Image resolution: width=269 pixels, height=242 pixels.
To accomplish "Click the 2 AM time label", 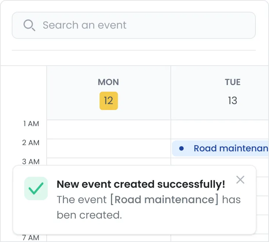I will [31, 143].
